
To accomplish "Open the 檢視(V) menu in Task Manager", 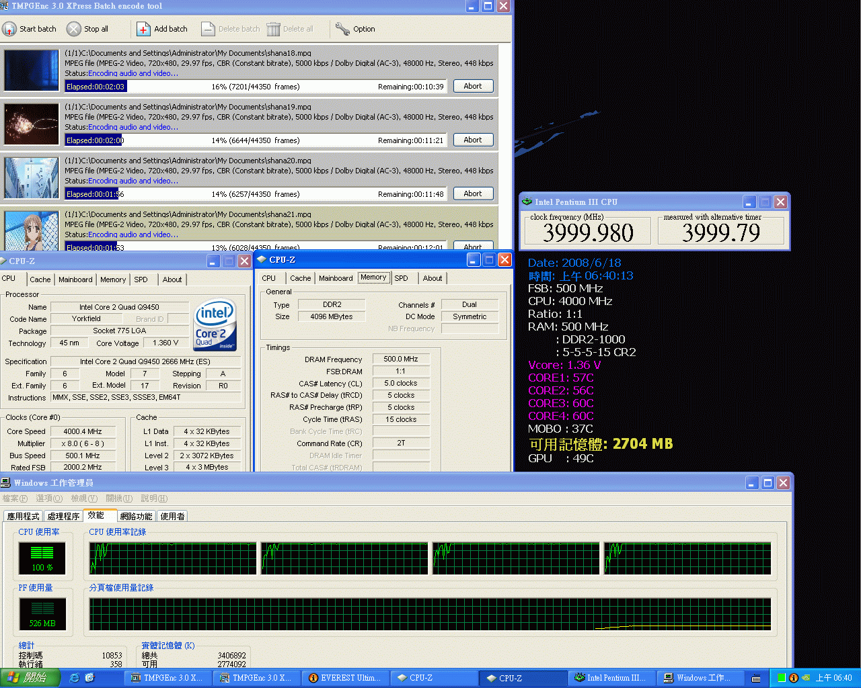I will (x=84, y=499).
